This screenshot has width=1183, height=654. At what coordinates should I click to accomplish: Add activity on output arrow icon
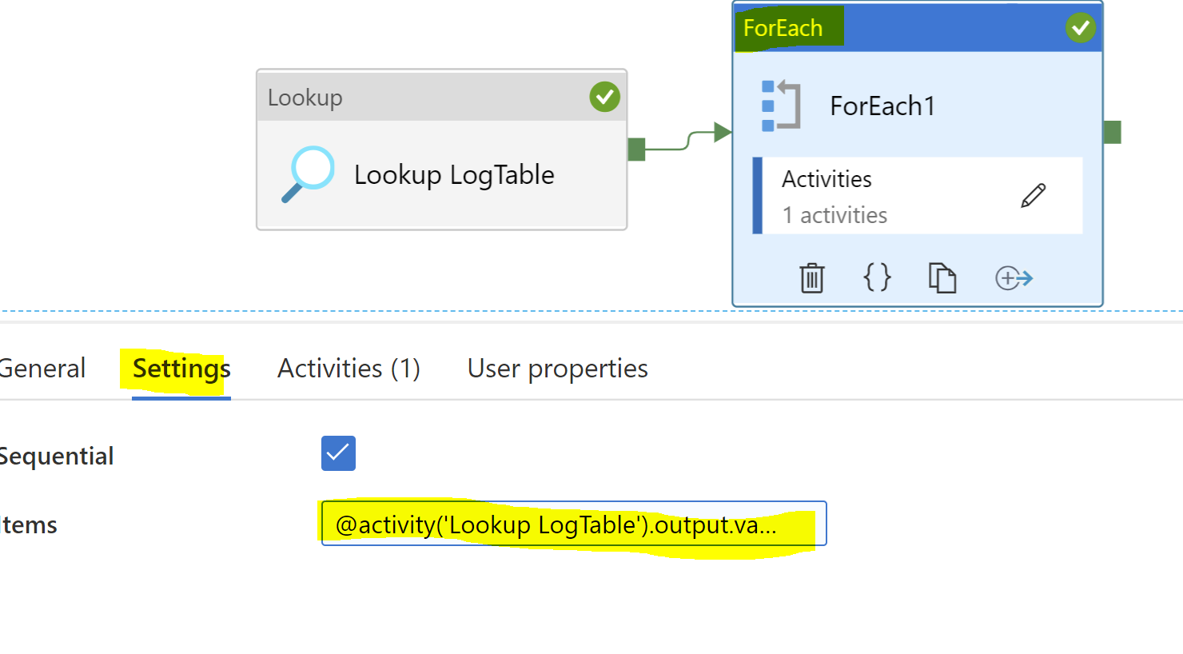(x=1014, y=278)
